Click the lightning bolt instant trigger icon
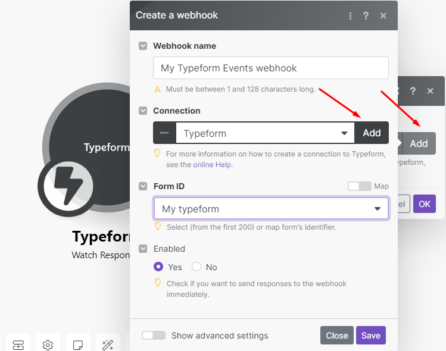Viewport: 446px width, 351px height. [68, 186]
